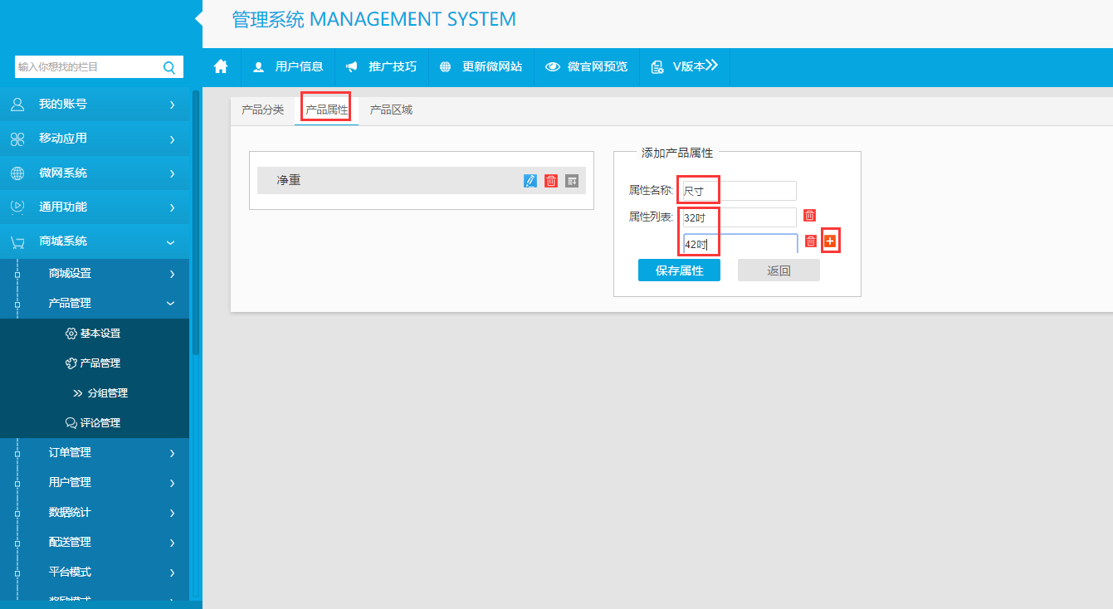Delete the 42吋 attribute list entry
The image size is (1113, 609).
811,241
